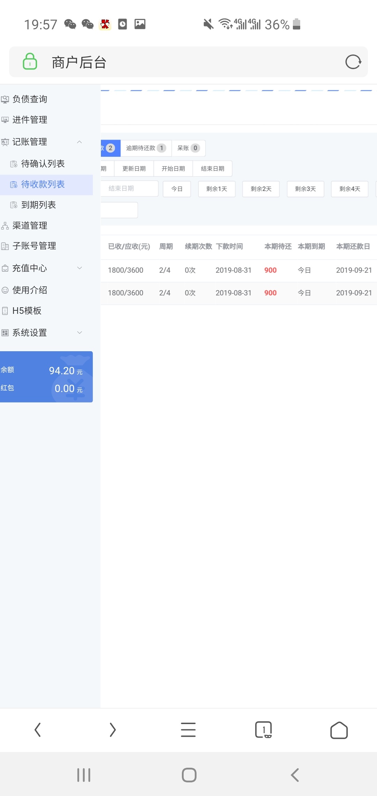This screenshot has width=377, height=796.
Task: Click the 负债查询 sidebar icon
Action: [x=5, y=99]
